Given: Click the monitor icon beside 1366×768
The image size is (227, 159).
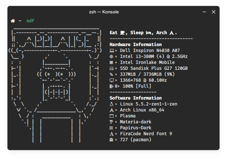Looking at the screenshot, I should tap(111, 80).
